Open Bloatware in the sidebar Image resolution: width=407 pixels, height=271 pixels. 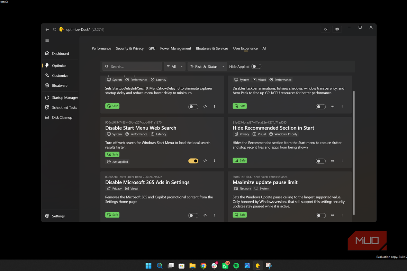click(x=60, y=85)
